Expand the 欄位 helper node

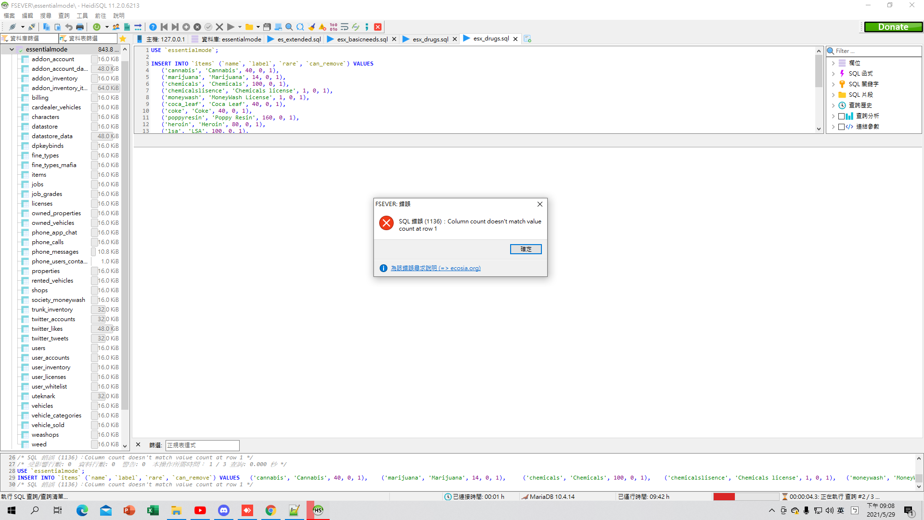pyautogui.click(x=833, y=63)
